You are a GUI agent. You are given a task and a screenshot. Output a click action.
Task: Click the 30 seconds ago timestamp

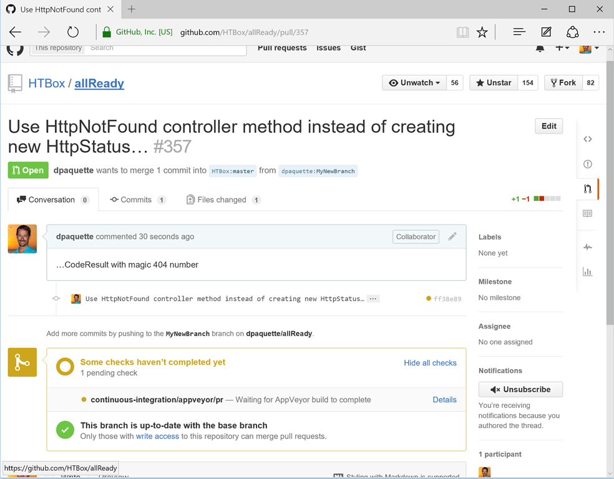[x=167, y=236]
